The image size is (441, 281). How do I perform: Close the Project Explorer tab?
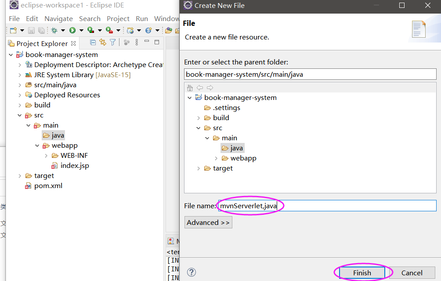tap(73, 43)
